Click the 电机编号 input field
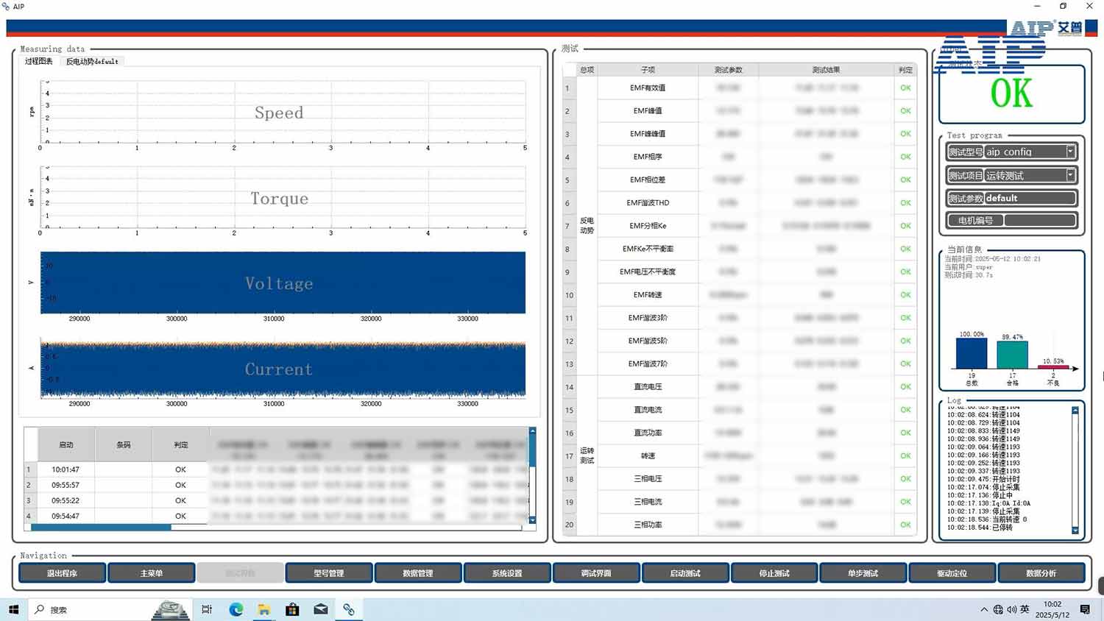1104x621 pixels. (x=1039, y=220)
